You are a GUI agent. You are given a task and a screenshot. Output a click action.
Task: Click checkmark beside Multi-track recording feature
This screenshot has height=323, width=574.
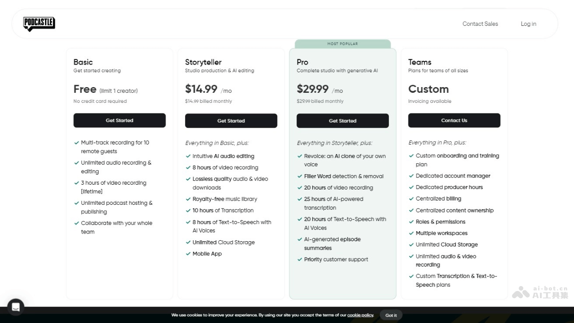77,143
